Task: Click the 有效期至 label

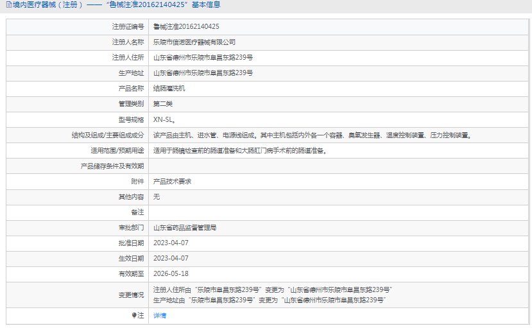Action: pos(132,273)
